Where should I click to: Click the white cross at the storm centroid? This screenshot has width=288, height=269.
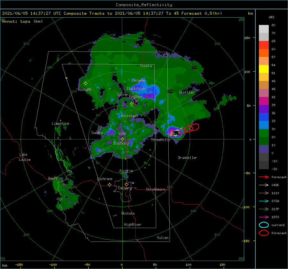click(x=181, y=129)
